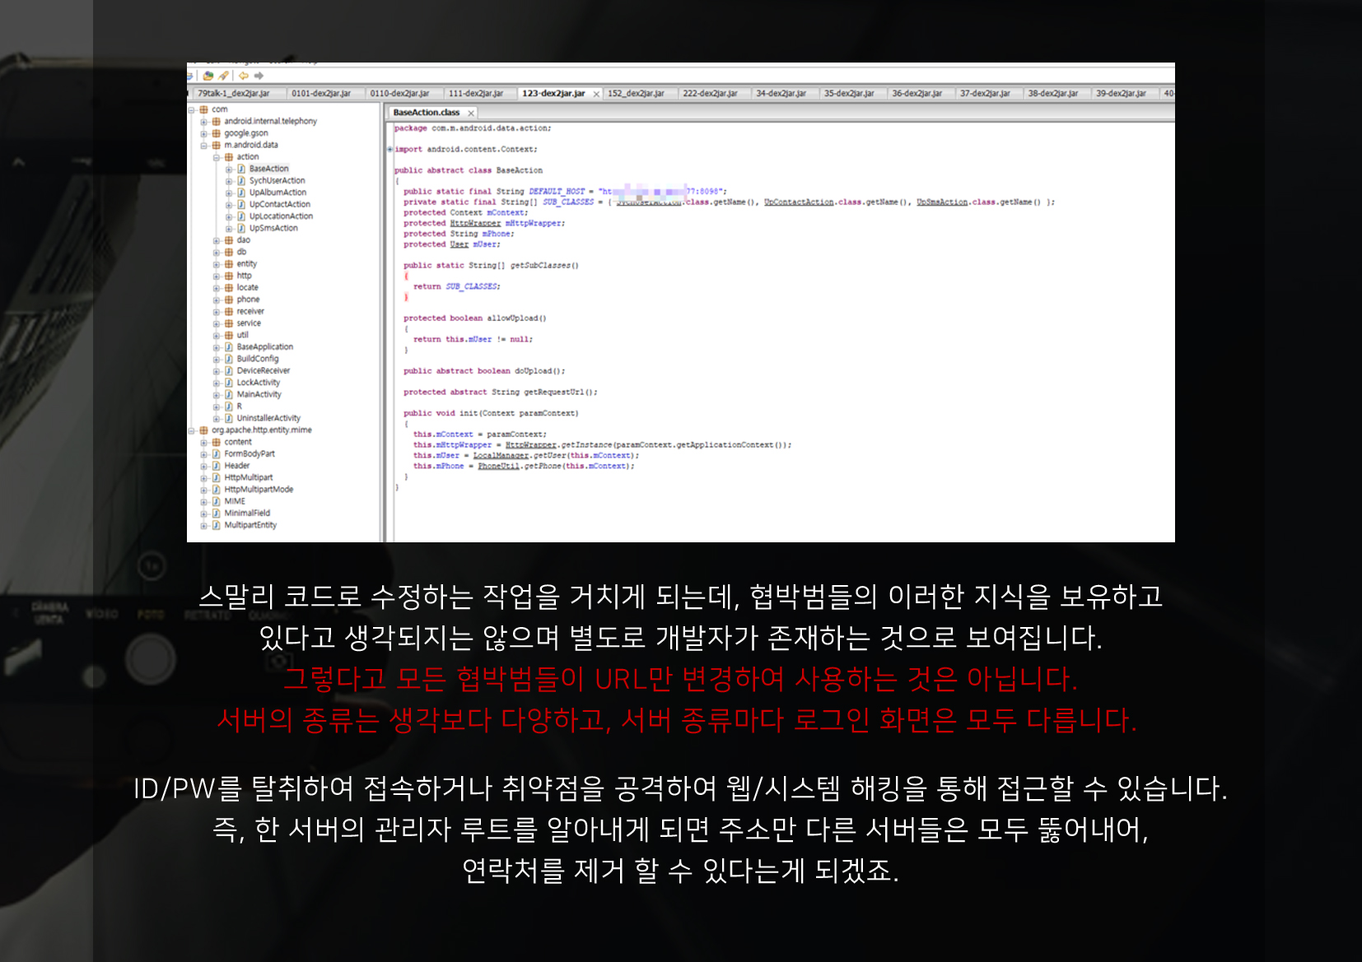Expand the dao package node
Screen dimensions: 1362x962
pos(217,240)
